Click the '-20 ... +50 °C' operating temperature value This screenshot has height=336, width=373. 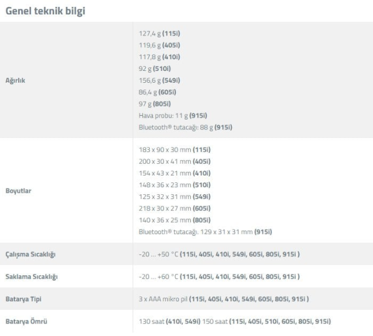[159, 254]
